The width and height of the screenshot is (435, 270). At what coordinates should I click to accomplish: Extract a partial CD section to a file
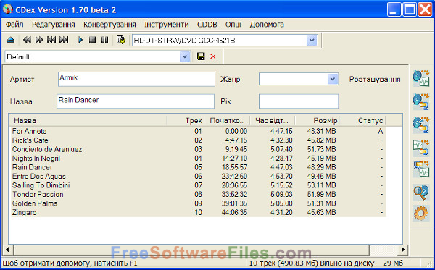[x=420, y=125]
